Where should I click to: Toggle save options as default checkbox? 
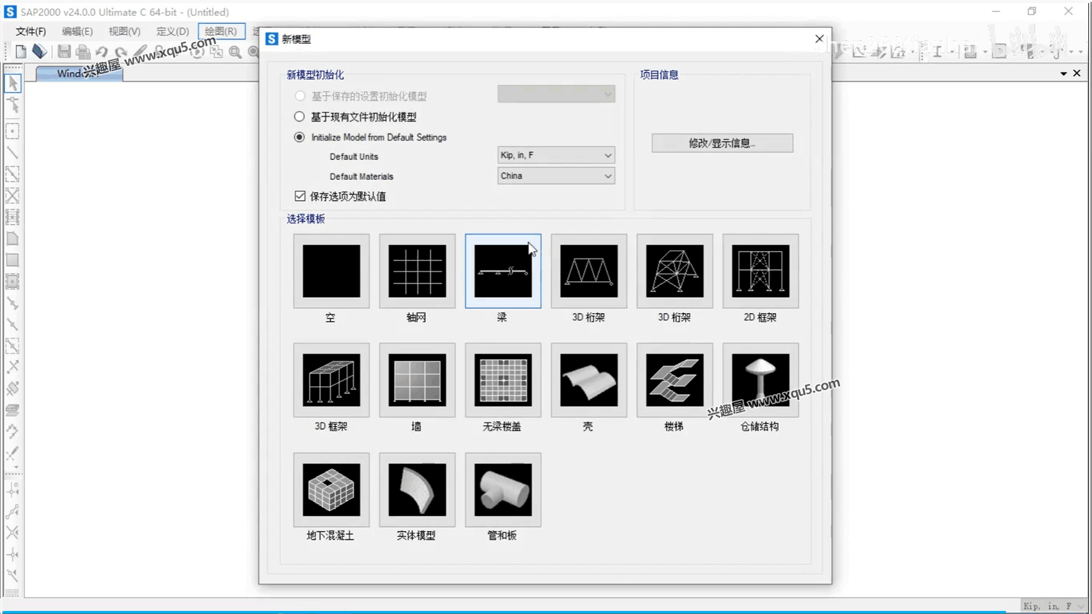(300, 196)
